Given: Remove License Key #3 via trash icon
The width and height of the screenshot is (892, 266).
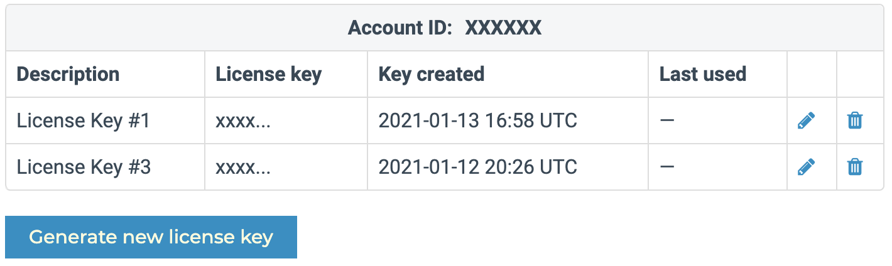Looking at the screenshot, I should (854, 167).
